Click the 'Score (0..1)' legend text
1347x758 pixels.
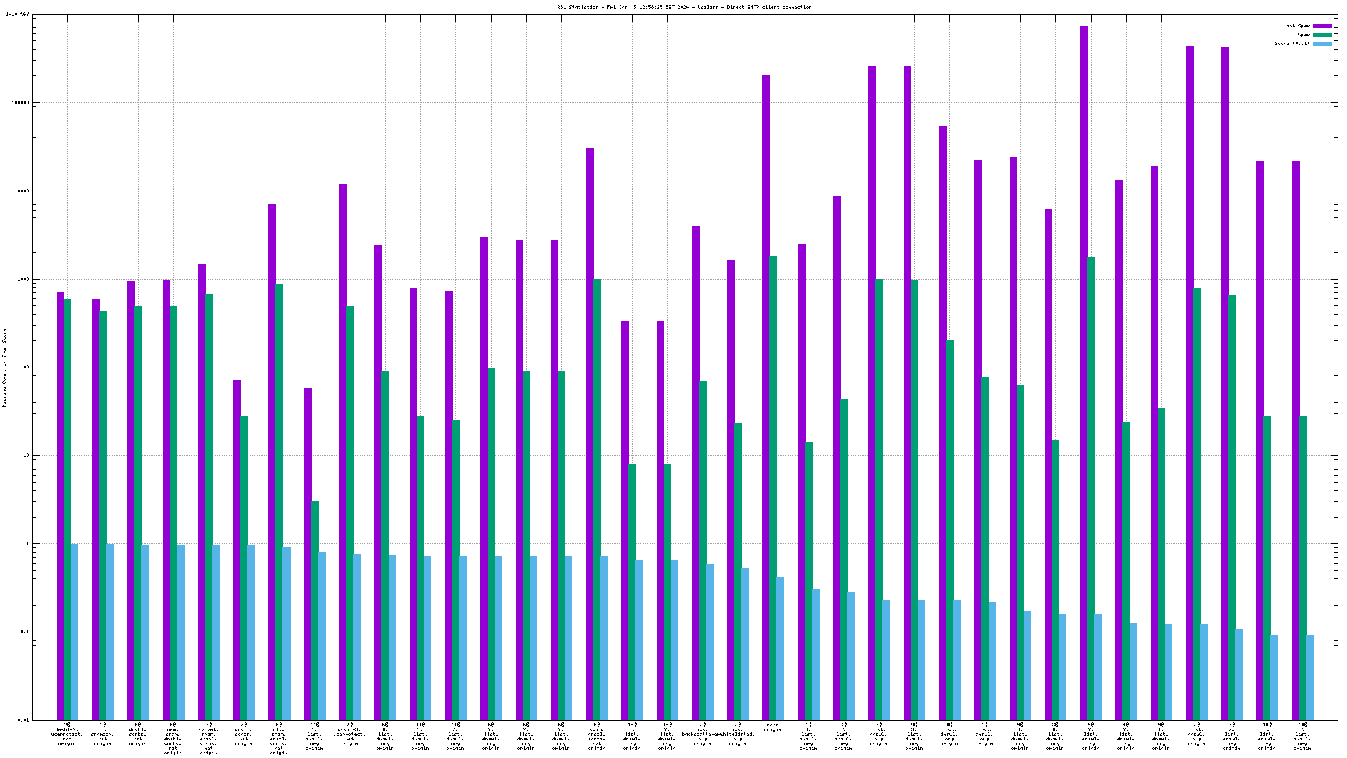pos(1292,43)
